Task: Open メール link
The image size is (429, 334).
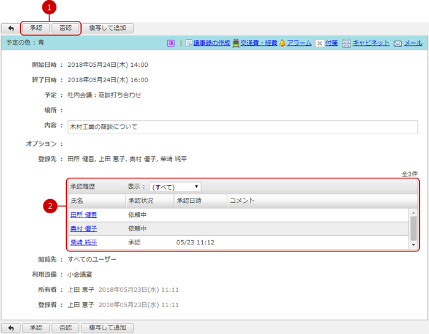Action: (413, 44)
